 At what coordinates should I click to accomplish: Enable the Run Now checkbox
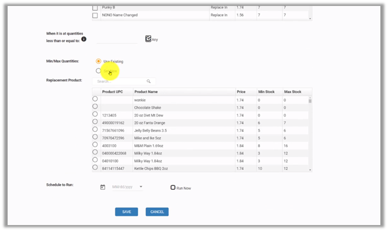173,188
